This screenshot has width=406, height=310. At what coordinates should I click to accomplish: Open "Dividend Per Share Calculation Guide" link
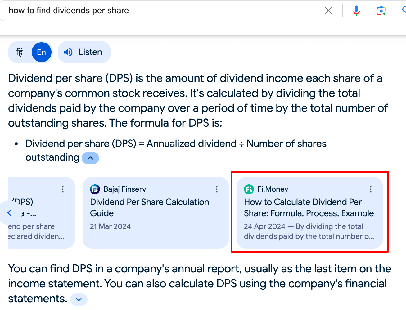pyautogui.click(x=149, y=207)
